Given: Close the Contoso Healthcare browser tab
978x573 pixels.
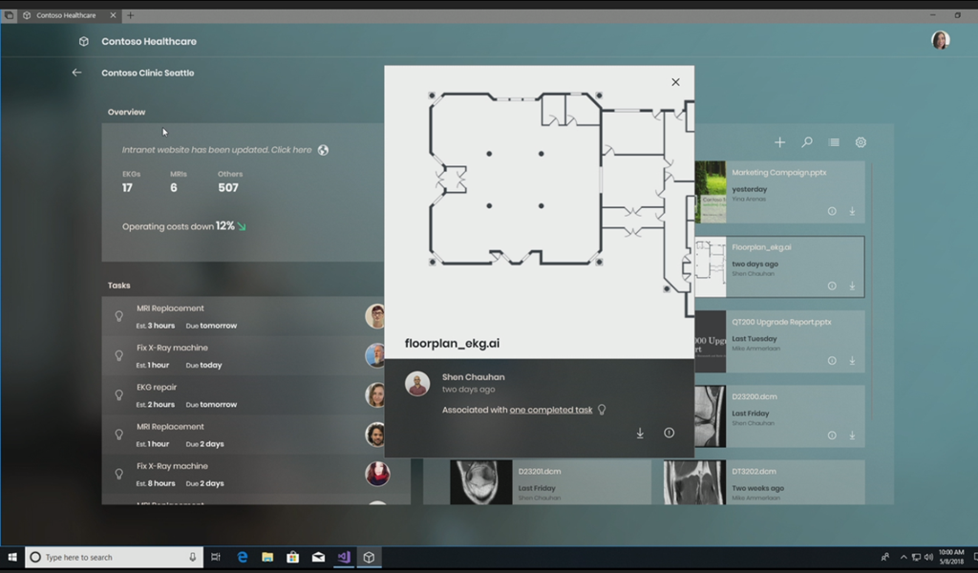Looking at the screenshot, I should 113,15.
